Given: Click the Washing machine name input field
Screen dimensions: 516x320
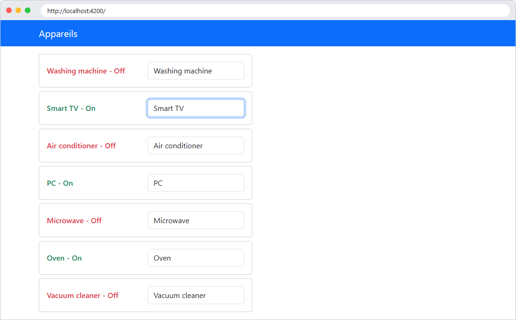Looking at the screenshot, I should tap(196, 71).
